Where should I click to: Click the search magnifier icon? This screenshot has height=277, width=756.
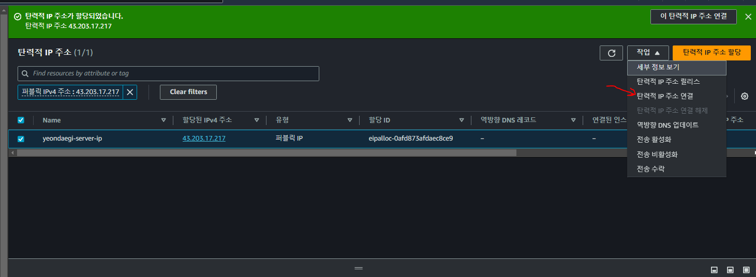pyautogui.click(x=25, y=73)
